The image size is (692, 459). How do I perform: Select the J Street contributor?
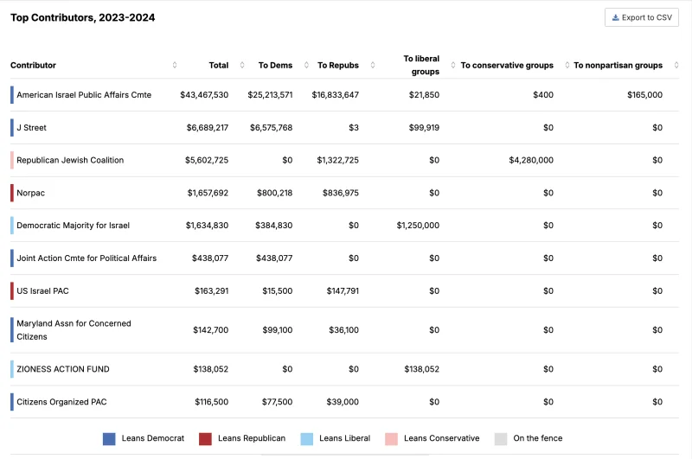tap(31, 127)
